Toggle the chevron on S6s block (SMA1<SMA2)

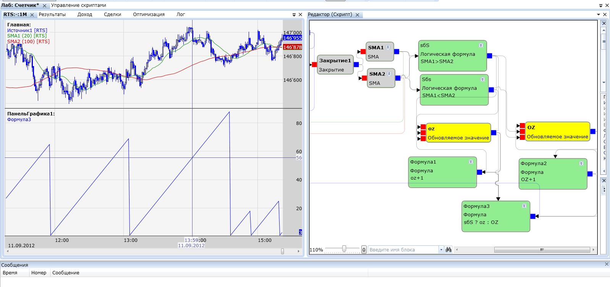tap(482, 79)
